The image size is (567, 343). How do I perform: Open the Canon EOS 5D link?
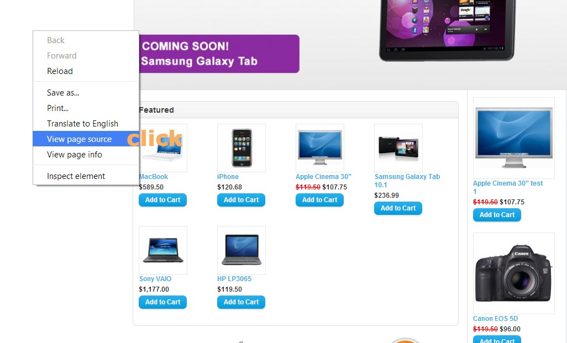tap(495, 319)
